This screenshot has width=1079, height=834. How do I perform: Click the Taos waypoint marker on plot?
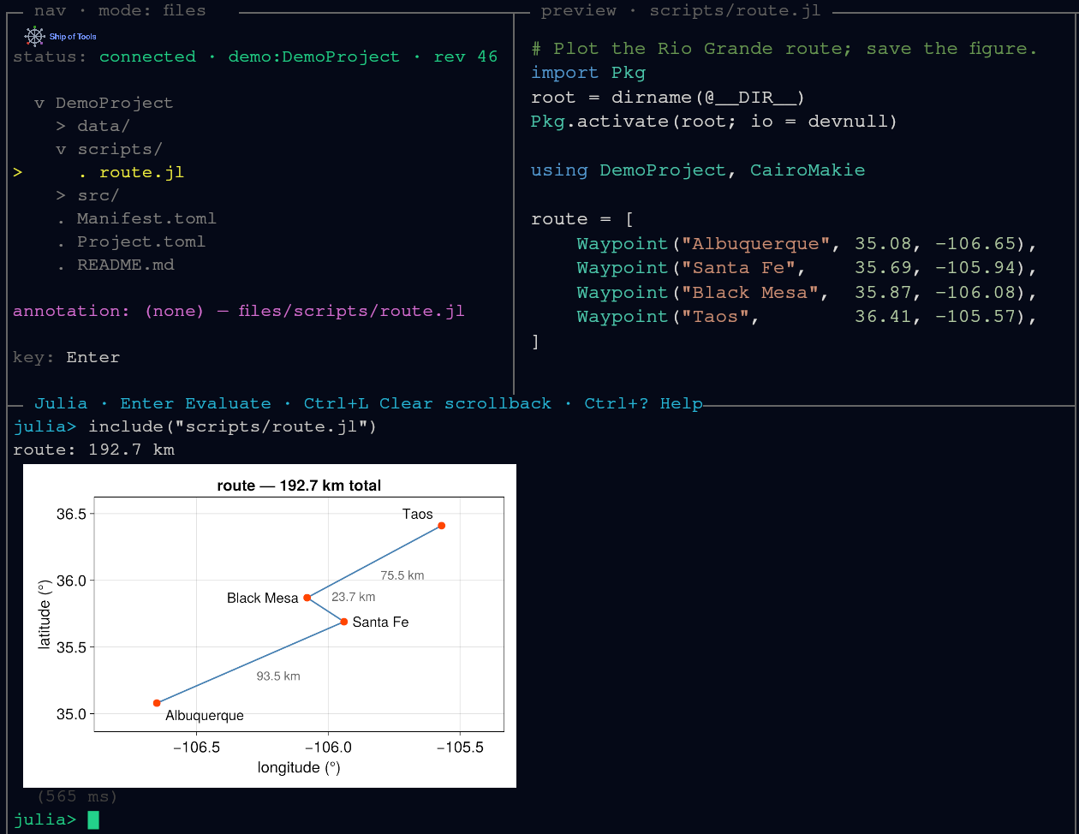[441, 526]
